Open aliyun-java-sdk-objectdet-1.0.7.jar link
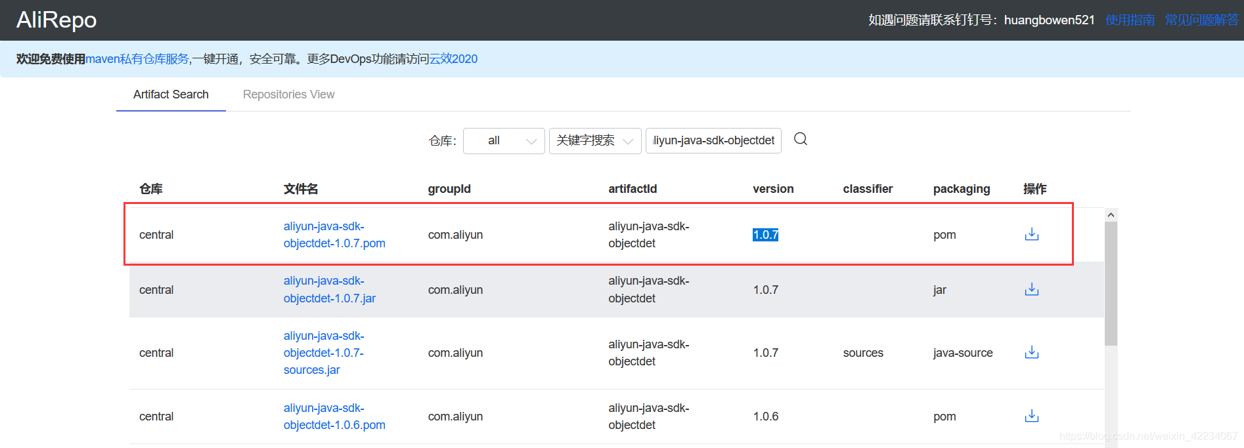Image resolution: width=1244 pixels, height=448 pixels. tap(330, 289)
